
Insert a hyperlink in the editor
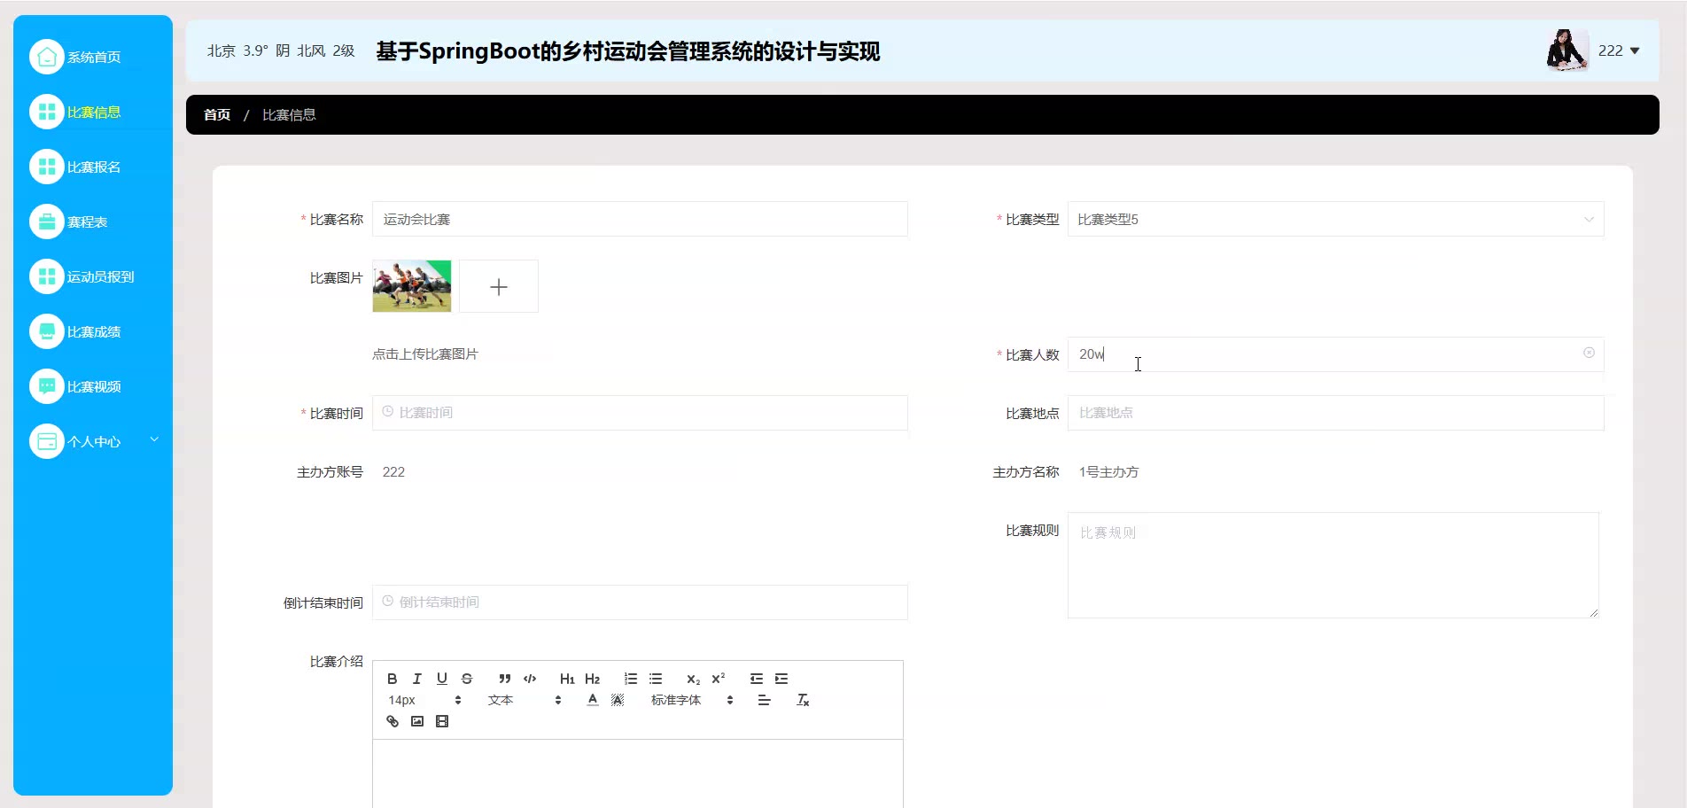393,721
